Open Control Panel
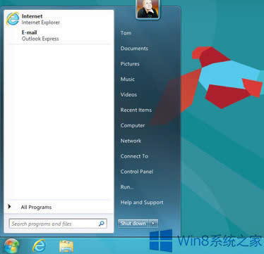Image resolution: width=264 pixels, height=254 pixels. (x=137, y=172)
